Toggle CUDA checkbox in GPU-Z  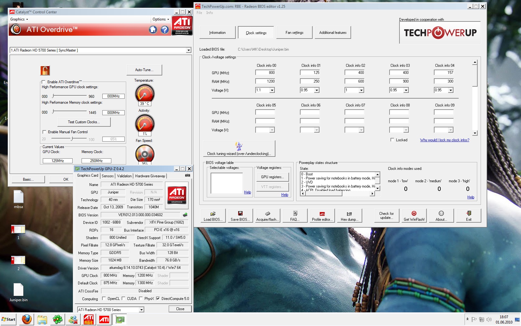[x=123, y=299]
